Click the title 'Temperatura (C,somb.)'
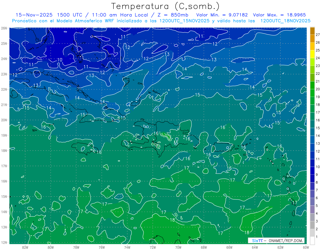Viewport: 325px width, 251px height. pos(165,6)
